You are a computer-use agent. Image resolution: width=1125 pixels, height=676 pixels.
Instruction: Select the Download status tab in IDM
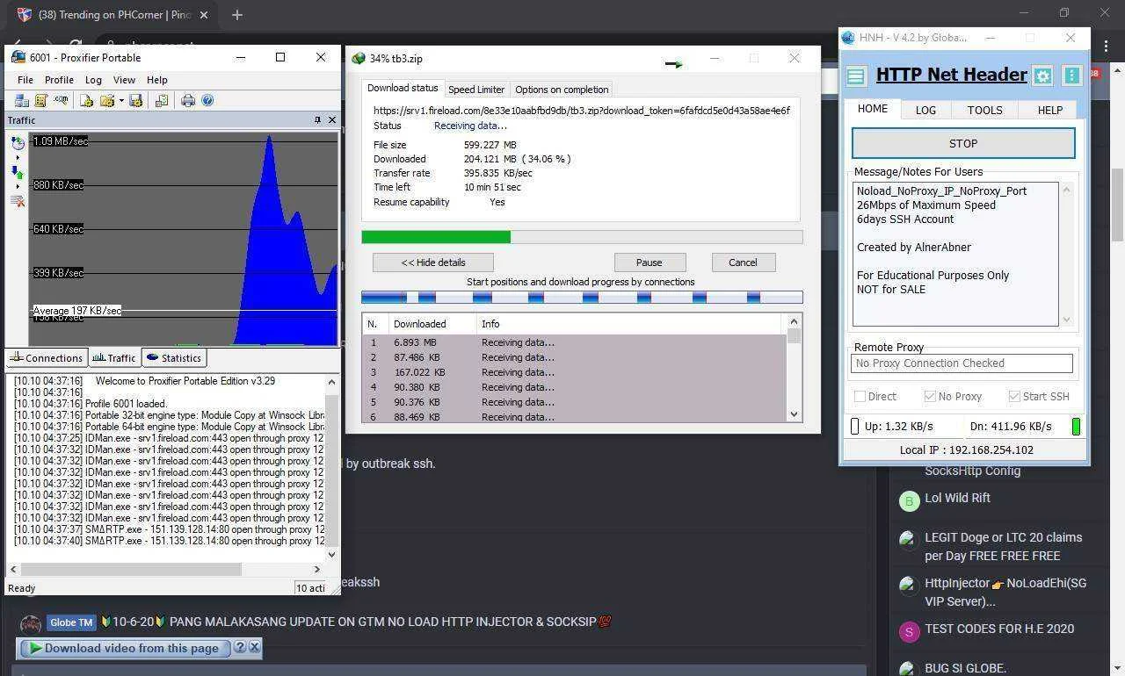[403, 89]
